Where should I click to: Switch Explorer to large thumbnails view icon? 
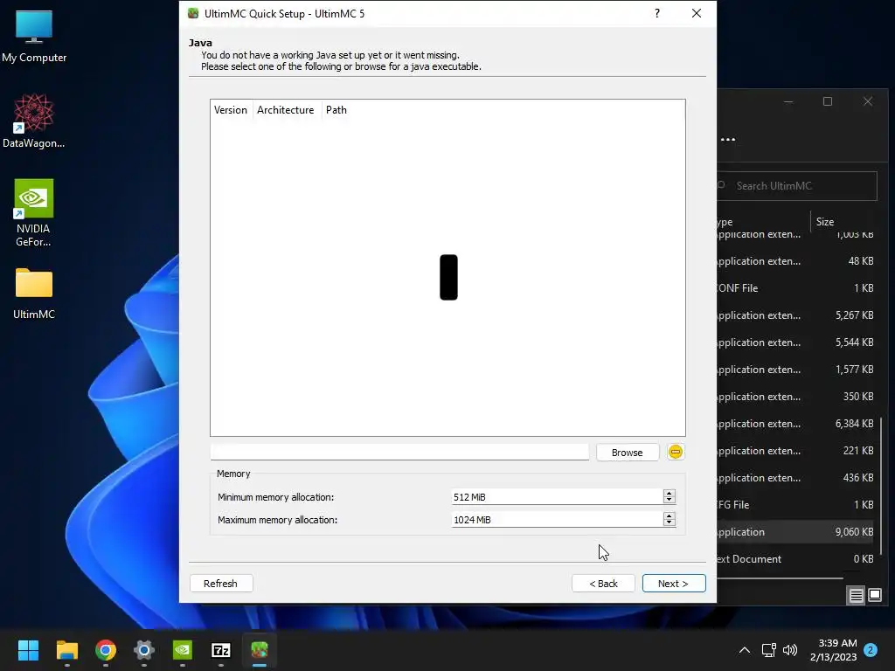tap(874, 596)
